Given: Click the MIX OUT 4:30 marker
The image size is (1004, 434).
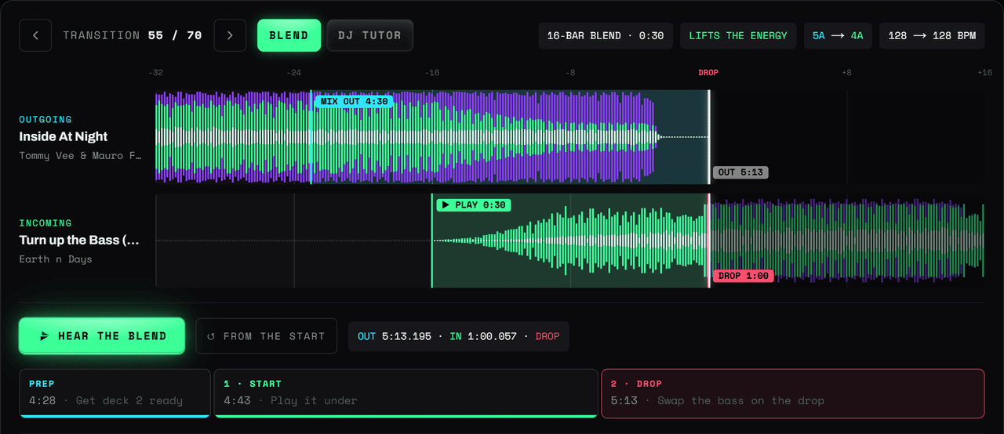Looking at the screenshot, I should 354,101.
